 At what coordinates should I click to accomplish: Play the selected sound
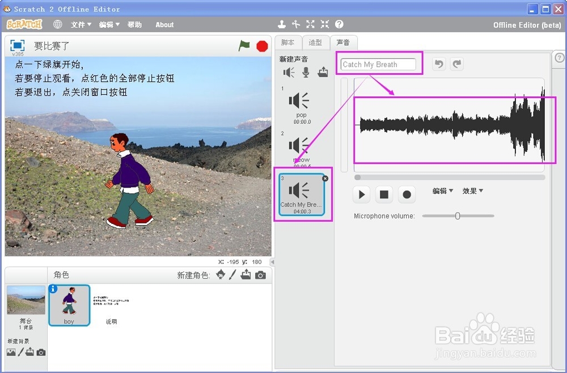pos(362,194)
